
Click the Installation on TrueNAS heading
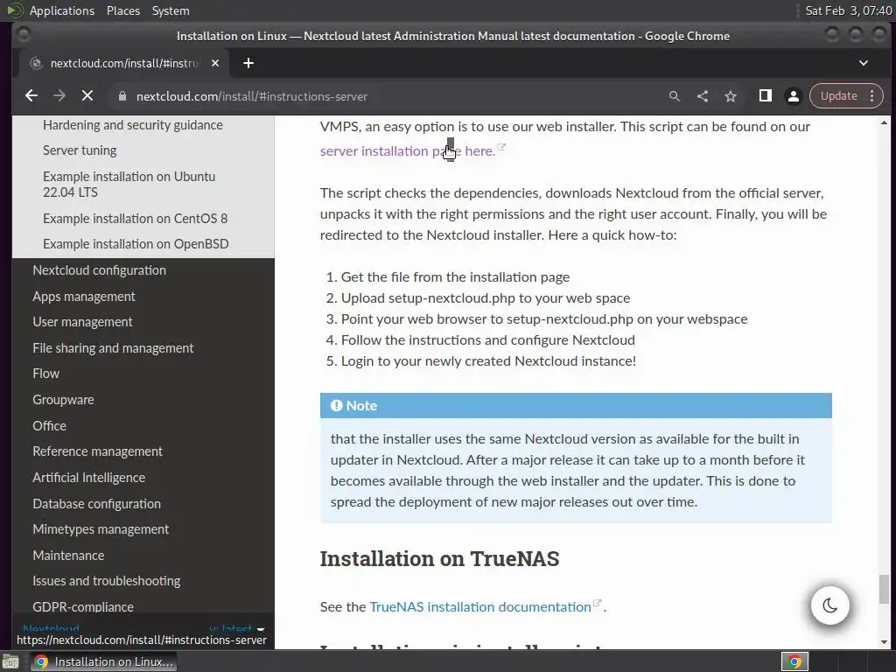point(439,559)
